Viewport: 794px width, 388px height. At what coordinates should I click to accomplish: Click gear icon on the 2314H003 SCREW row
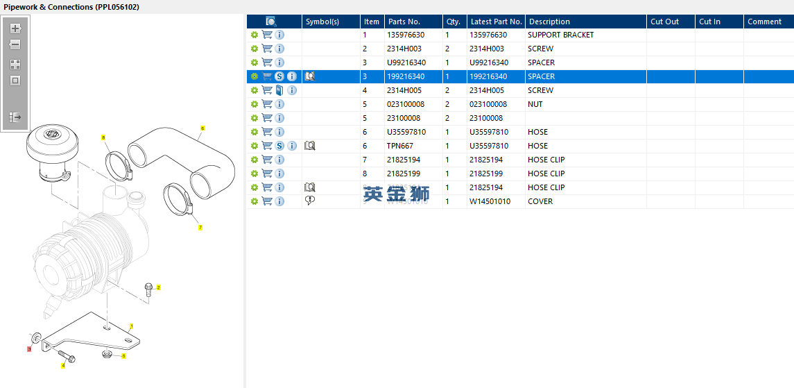[254, 49]
